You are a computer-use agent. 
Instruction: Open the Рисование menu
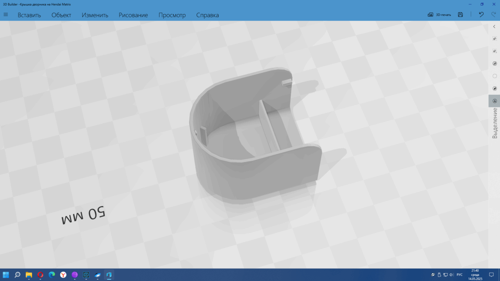(133, 15)
